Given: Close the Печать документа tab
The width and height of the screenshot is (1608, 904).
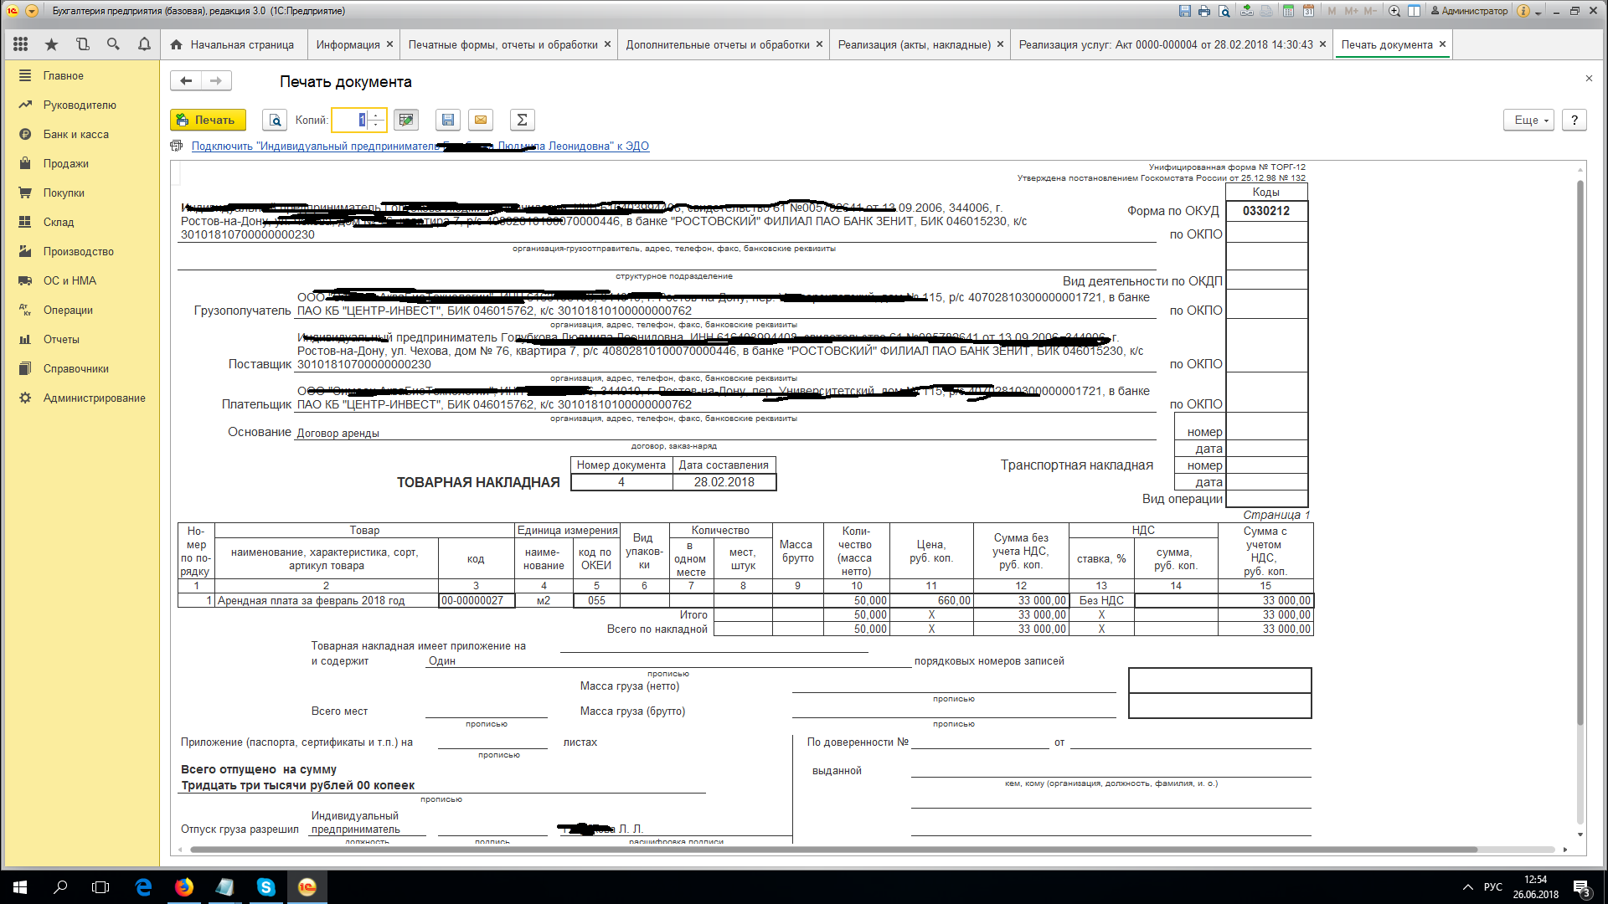Looking at the screenshot, I should point(1442,44).
